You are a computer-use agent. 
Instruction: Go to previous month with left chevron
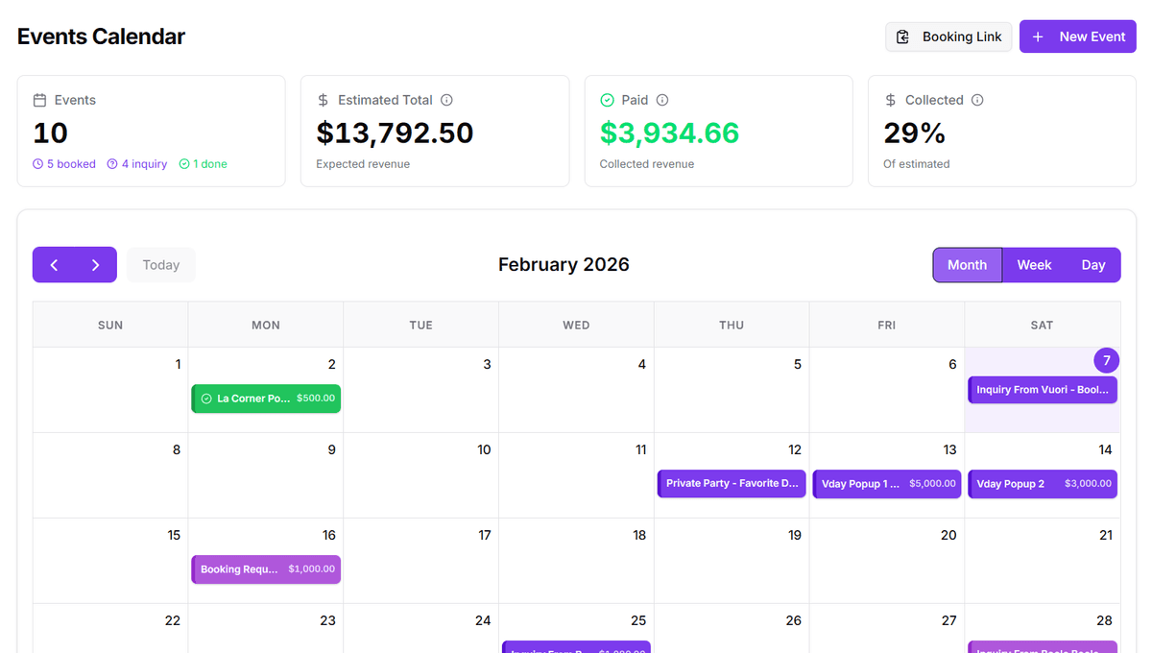click(54, 264)
